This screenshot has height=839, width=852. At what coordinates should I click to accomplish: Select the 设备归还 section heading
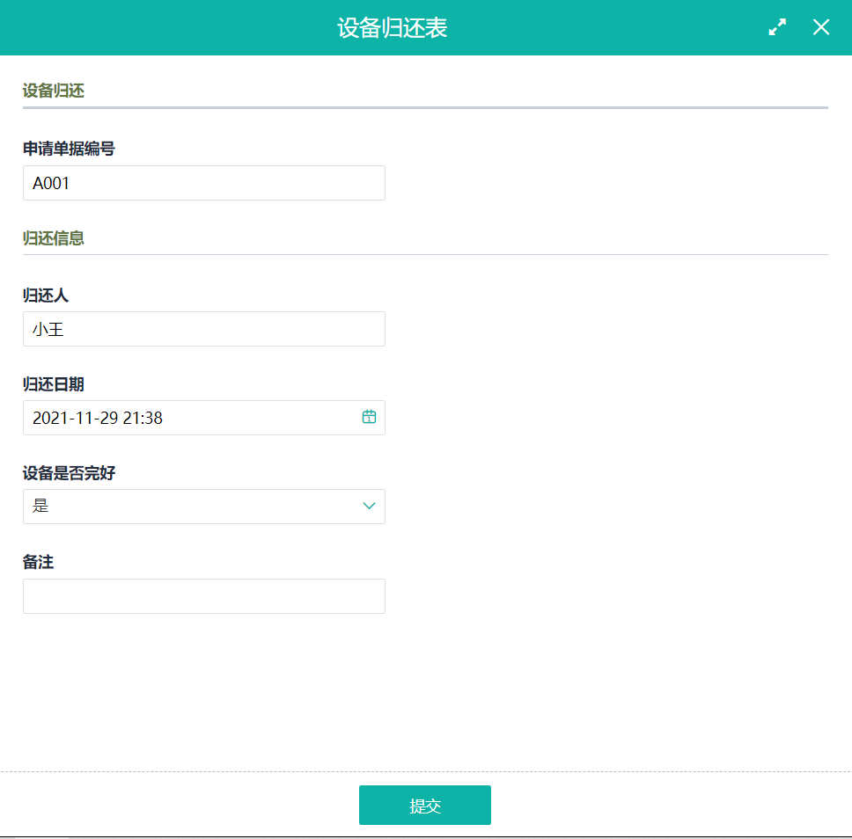click(54, 91)
